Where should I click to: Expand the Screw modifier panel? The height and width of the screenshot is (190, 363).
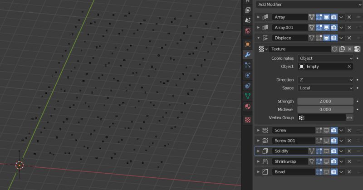(x=258, y=130)
